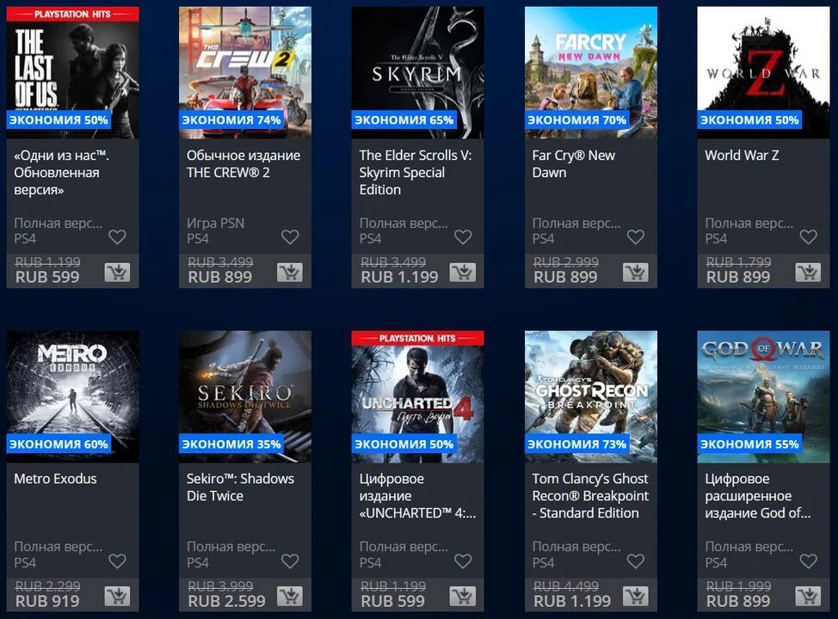Toggle wishlist heart for Uncharted 4
Image resolution: width=838 pixels, height=619 pixels.
coord(463,561)
